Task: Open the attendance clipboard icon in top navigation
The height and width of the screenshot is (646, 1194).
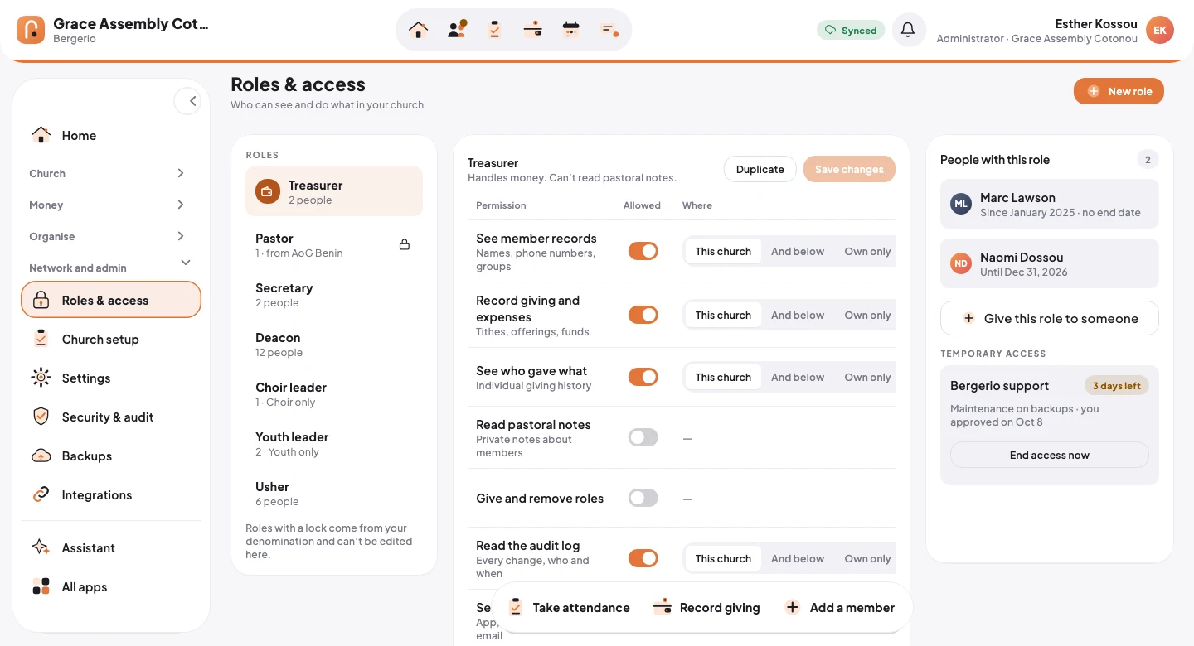Action: click(x=495, y=30)
